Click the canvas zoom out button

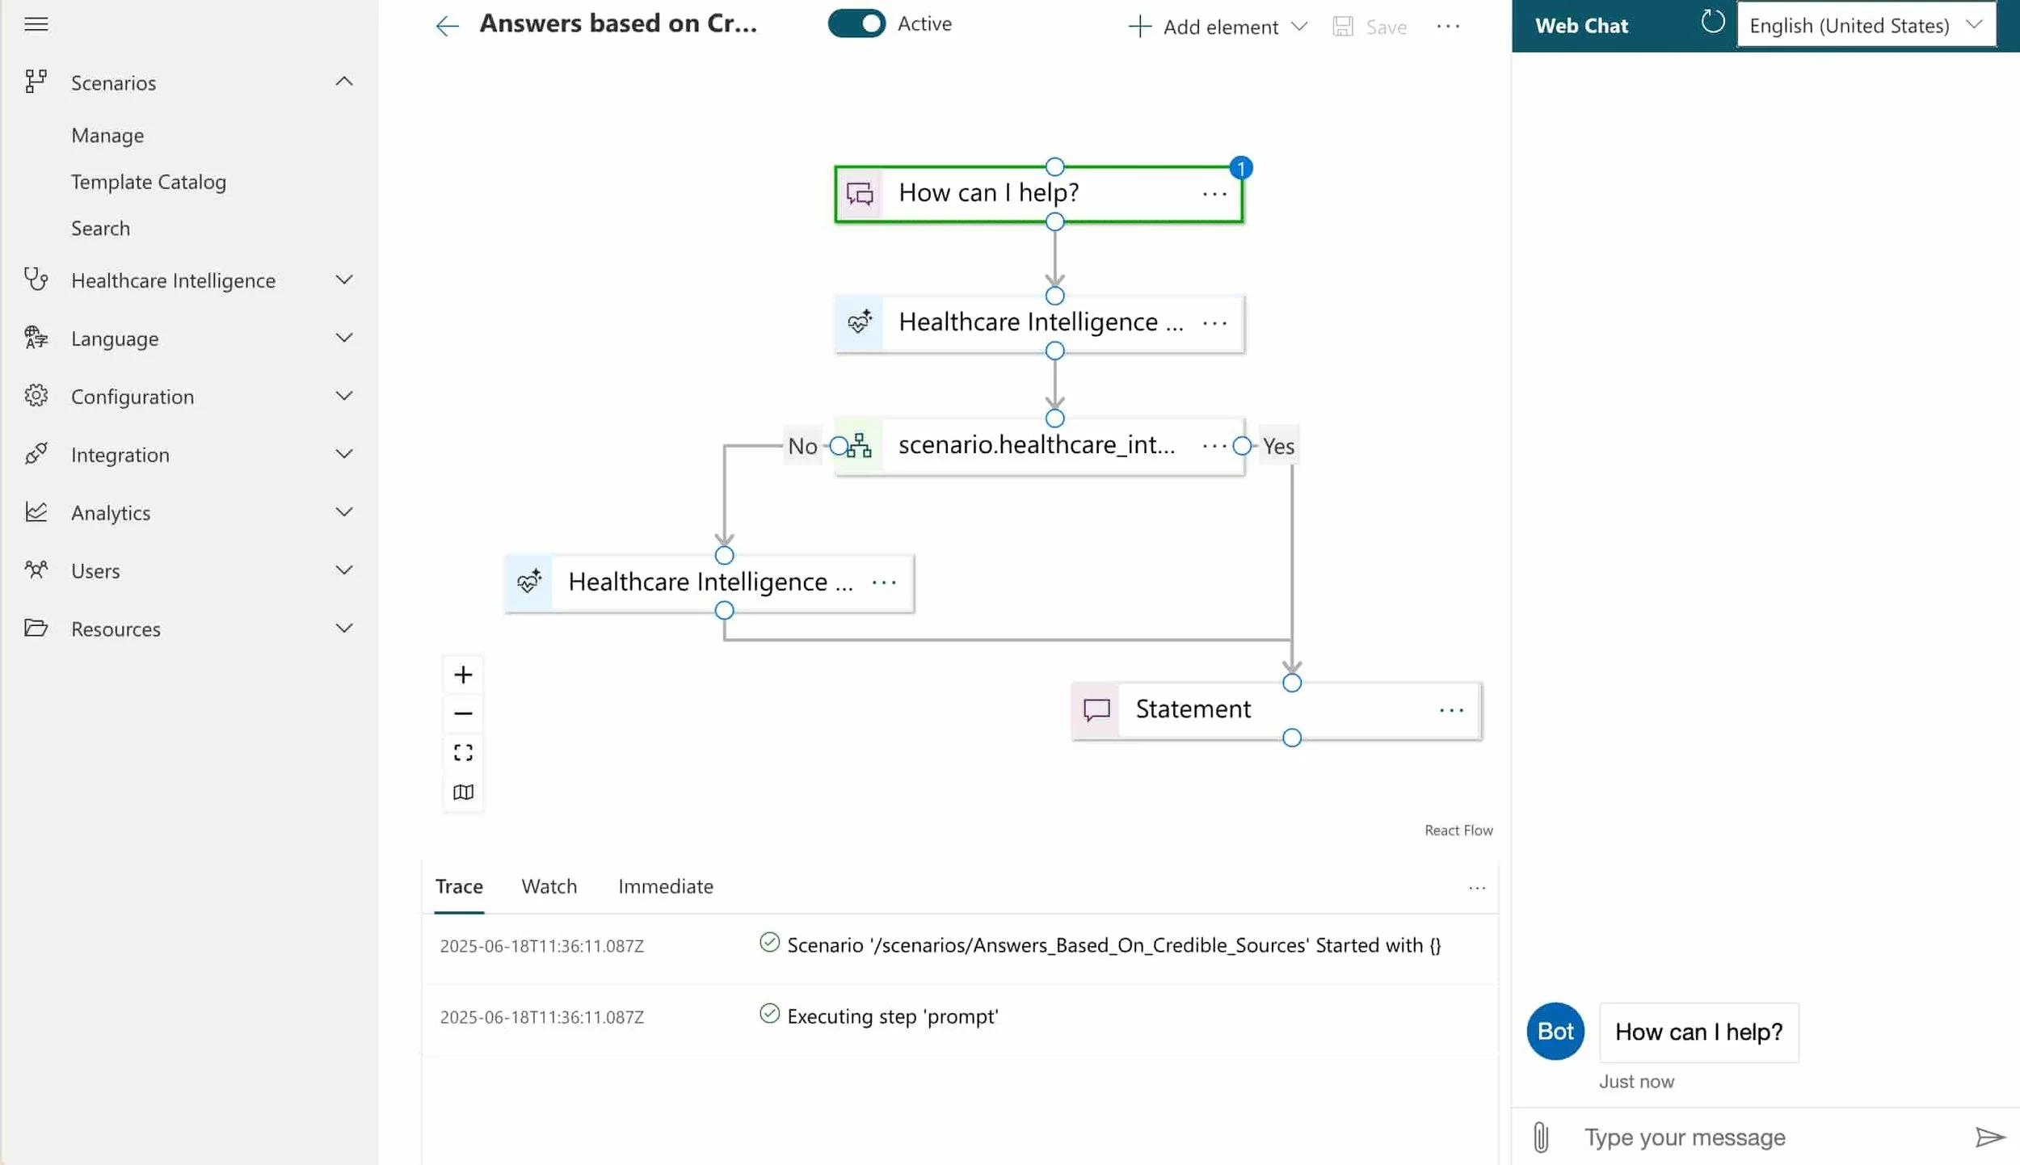(x=463, y=713)
